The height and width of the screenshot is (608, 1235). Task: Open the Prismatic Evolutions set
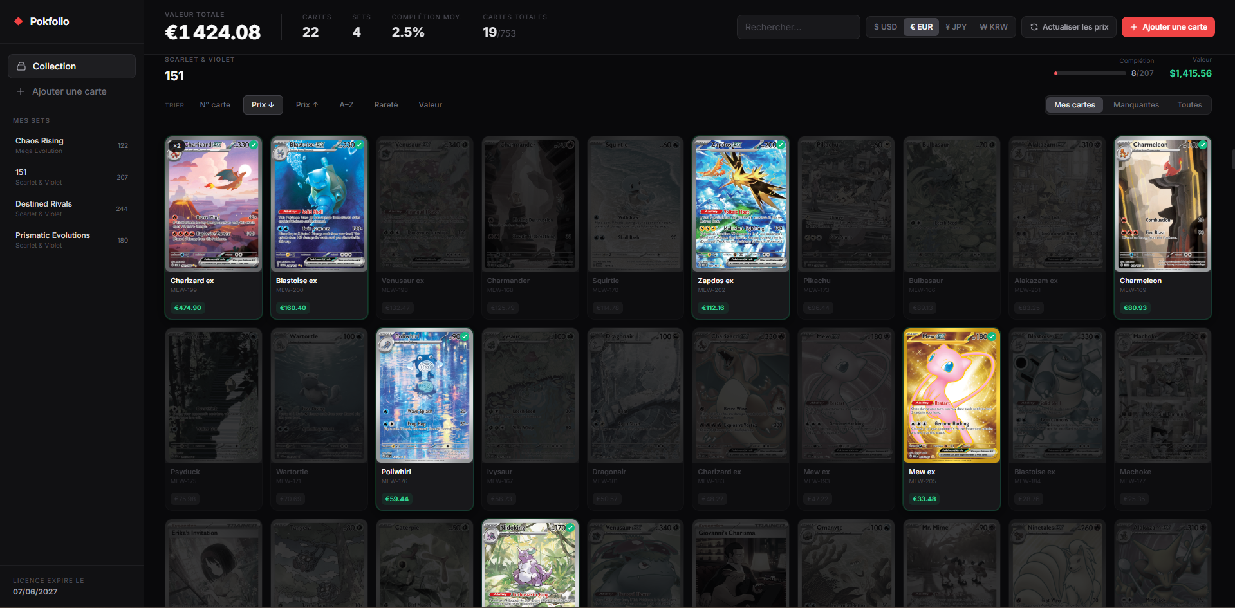click(71, 240)
